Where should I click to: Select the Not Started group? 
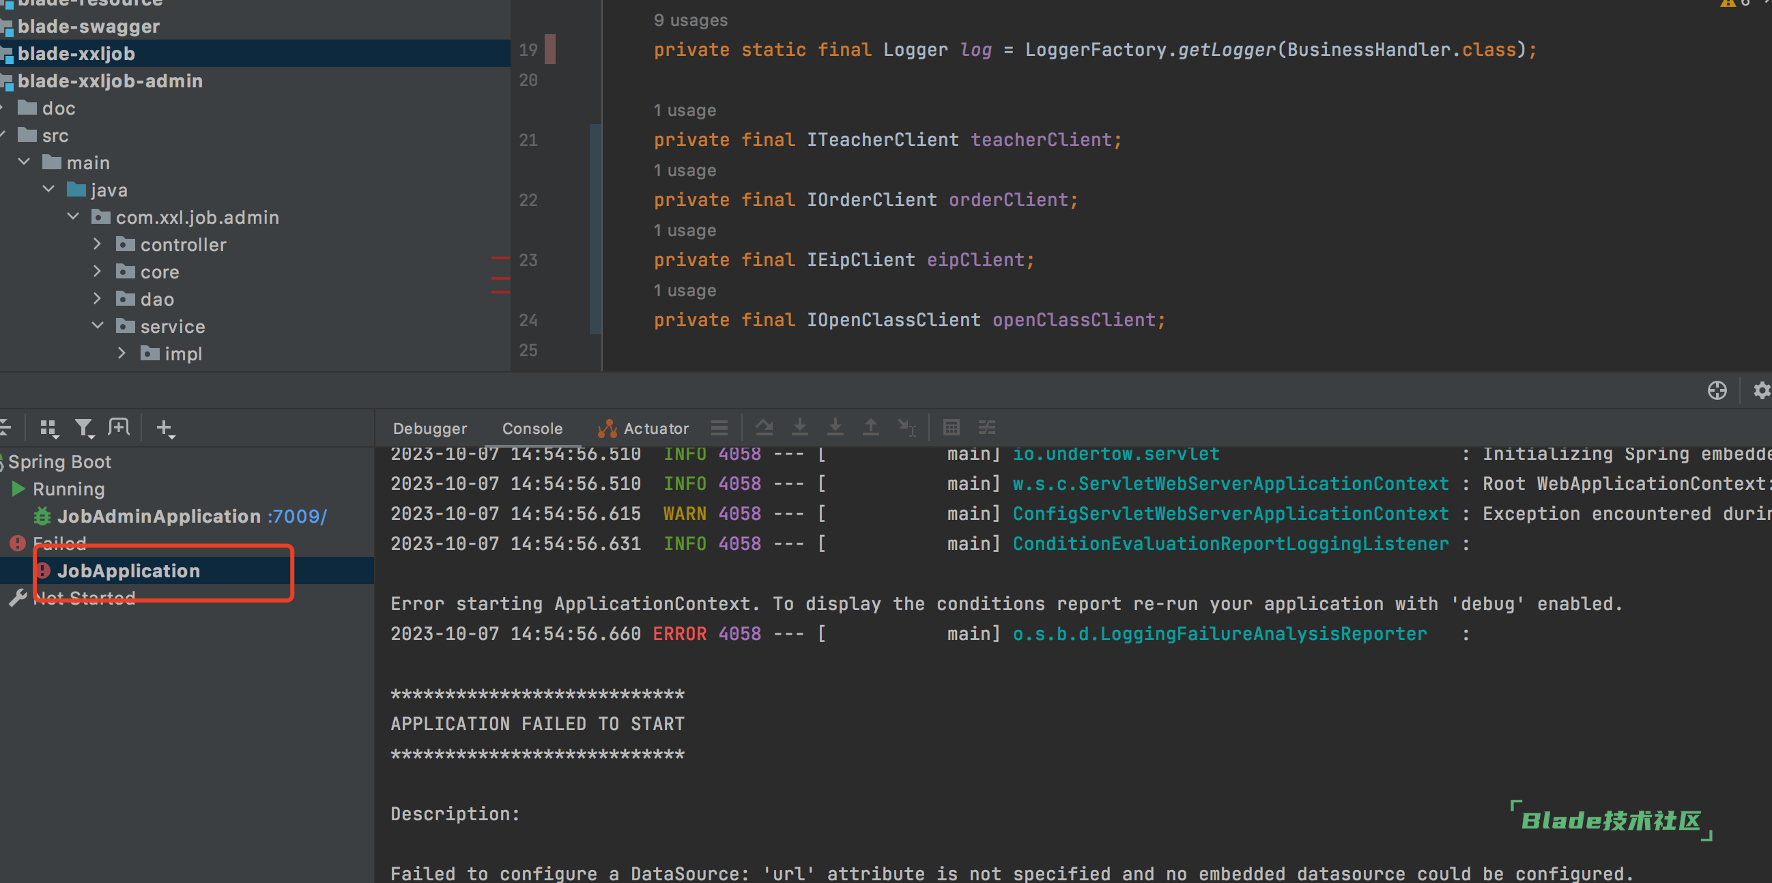coord(84,598)
